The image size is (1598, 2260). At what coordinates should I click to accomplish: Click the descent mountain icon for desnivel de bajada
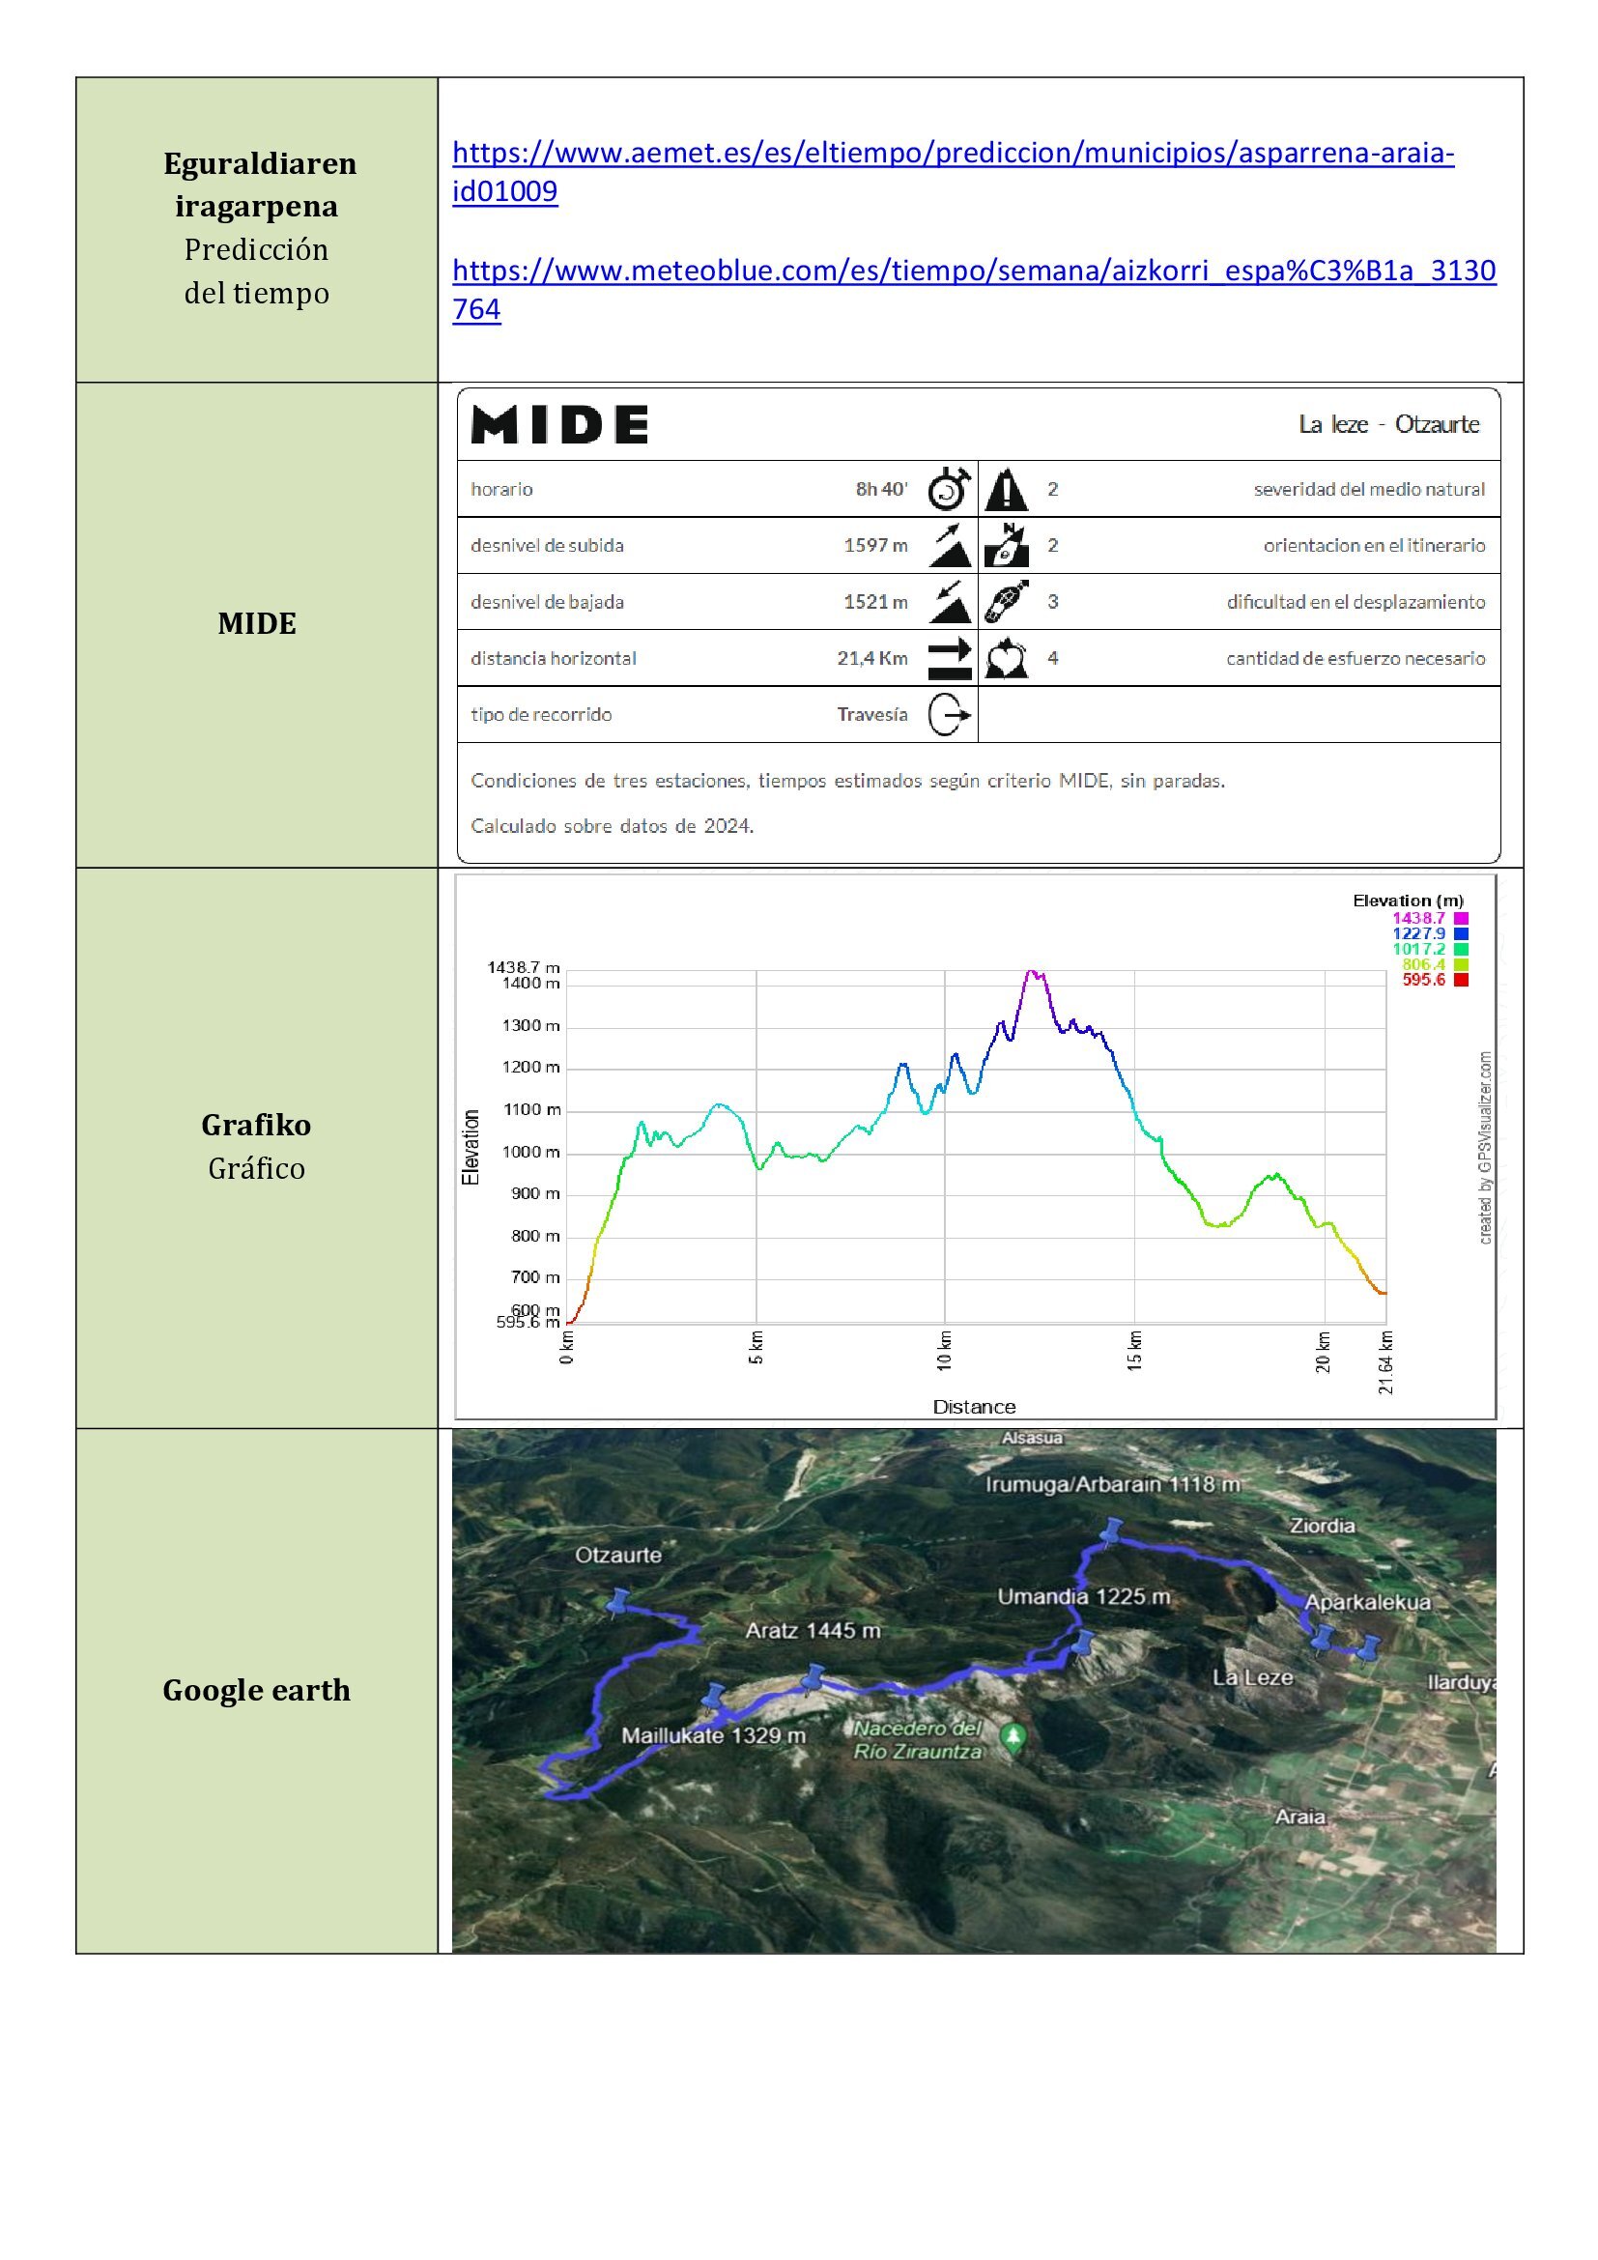(x=949, y=601)
